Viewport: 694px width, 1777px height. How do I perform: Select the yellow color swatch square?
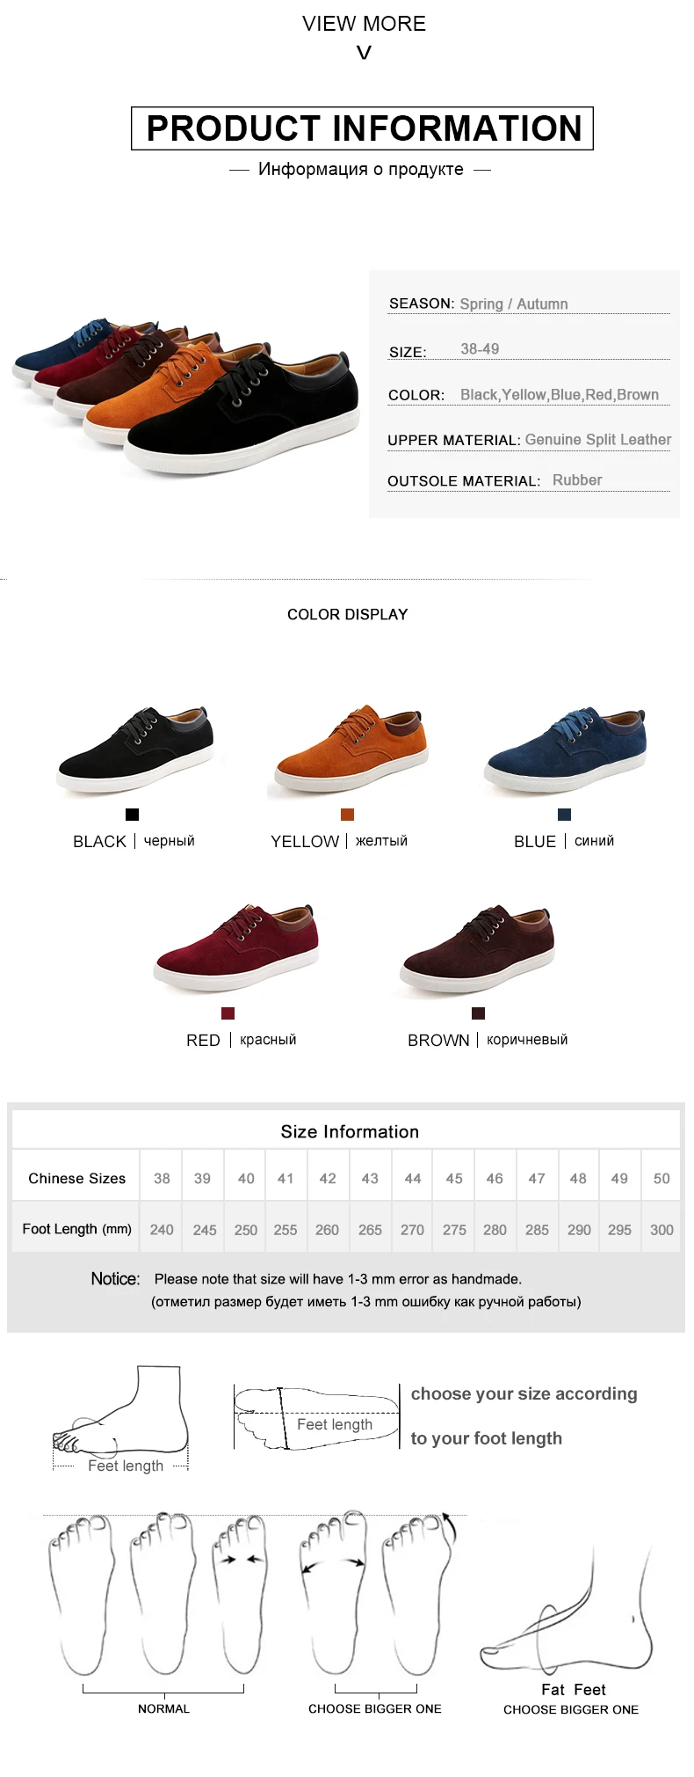click(x=347, y=815)
